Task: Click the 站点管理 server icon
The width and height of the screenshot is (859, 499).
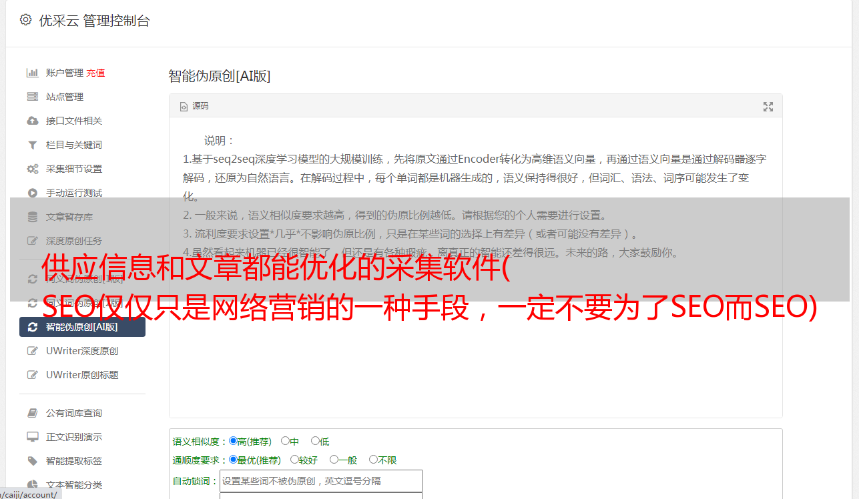Action: 32,97
